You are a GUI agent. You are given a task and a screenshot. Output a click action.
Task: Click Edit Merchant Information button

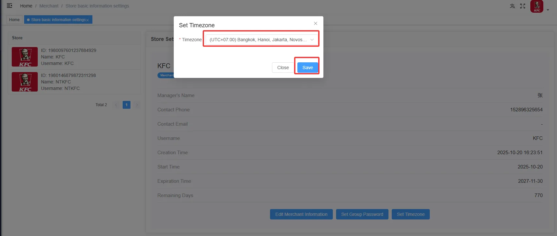(x=301, y=214)
